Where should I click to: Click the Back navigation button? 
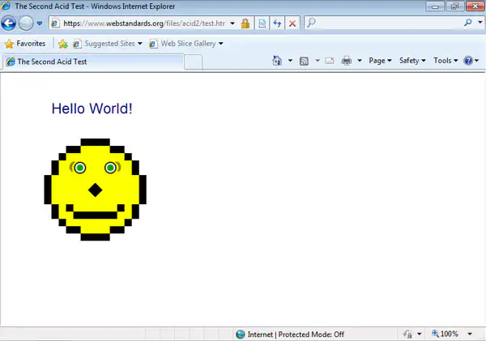(10, 23)
